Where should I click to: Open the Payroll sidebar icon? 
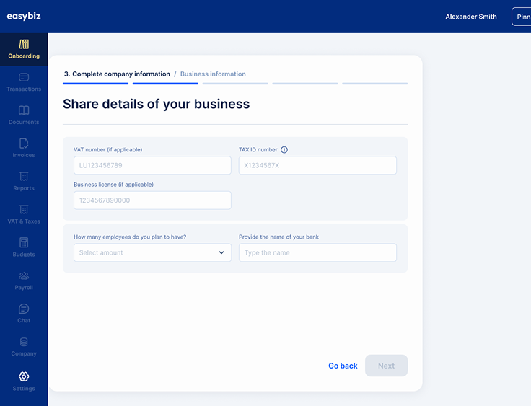24,276
